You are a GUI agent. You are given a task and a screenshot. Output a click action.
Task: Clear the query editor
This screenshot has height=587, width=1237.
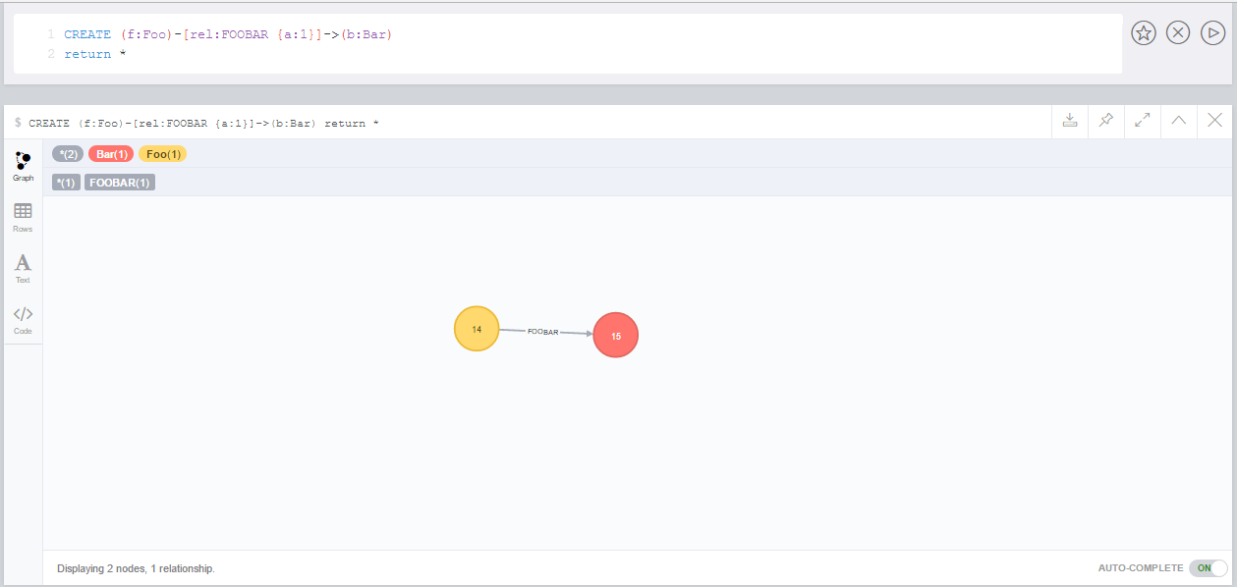1178,32
